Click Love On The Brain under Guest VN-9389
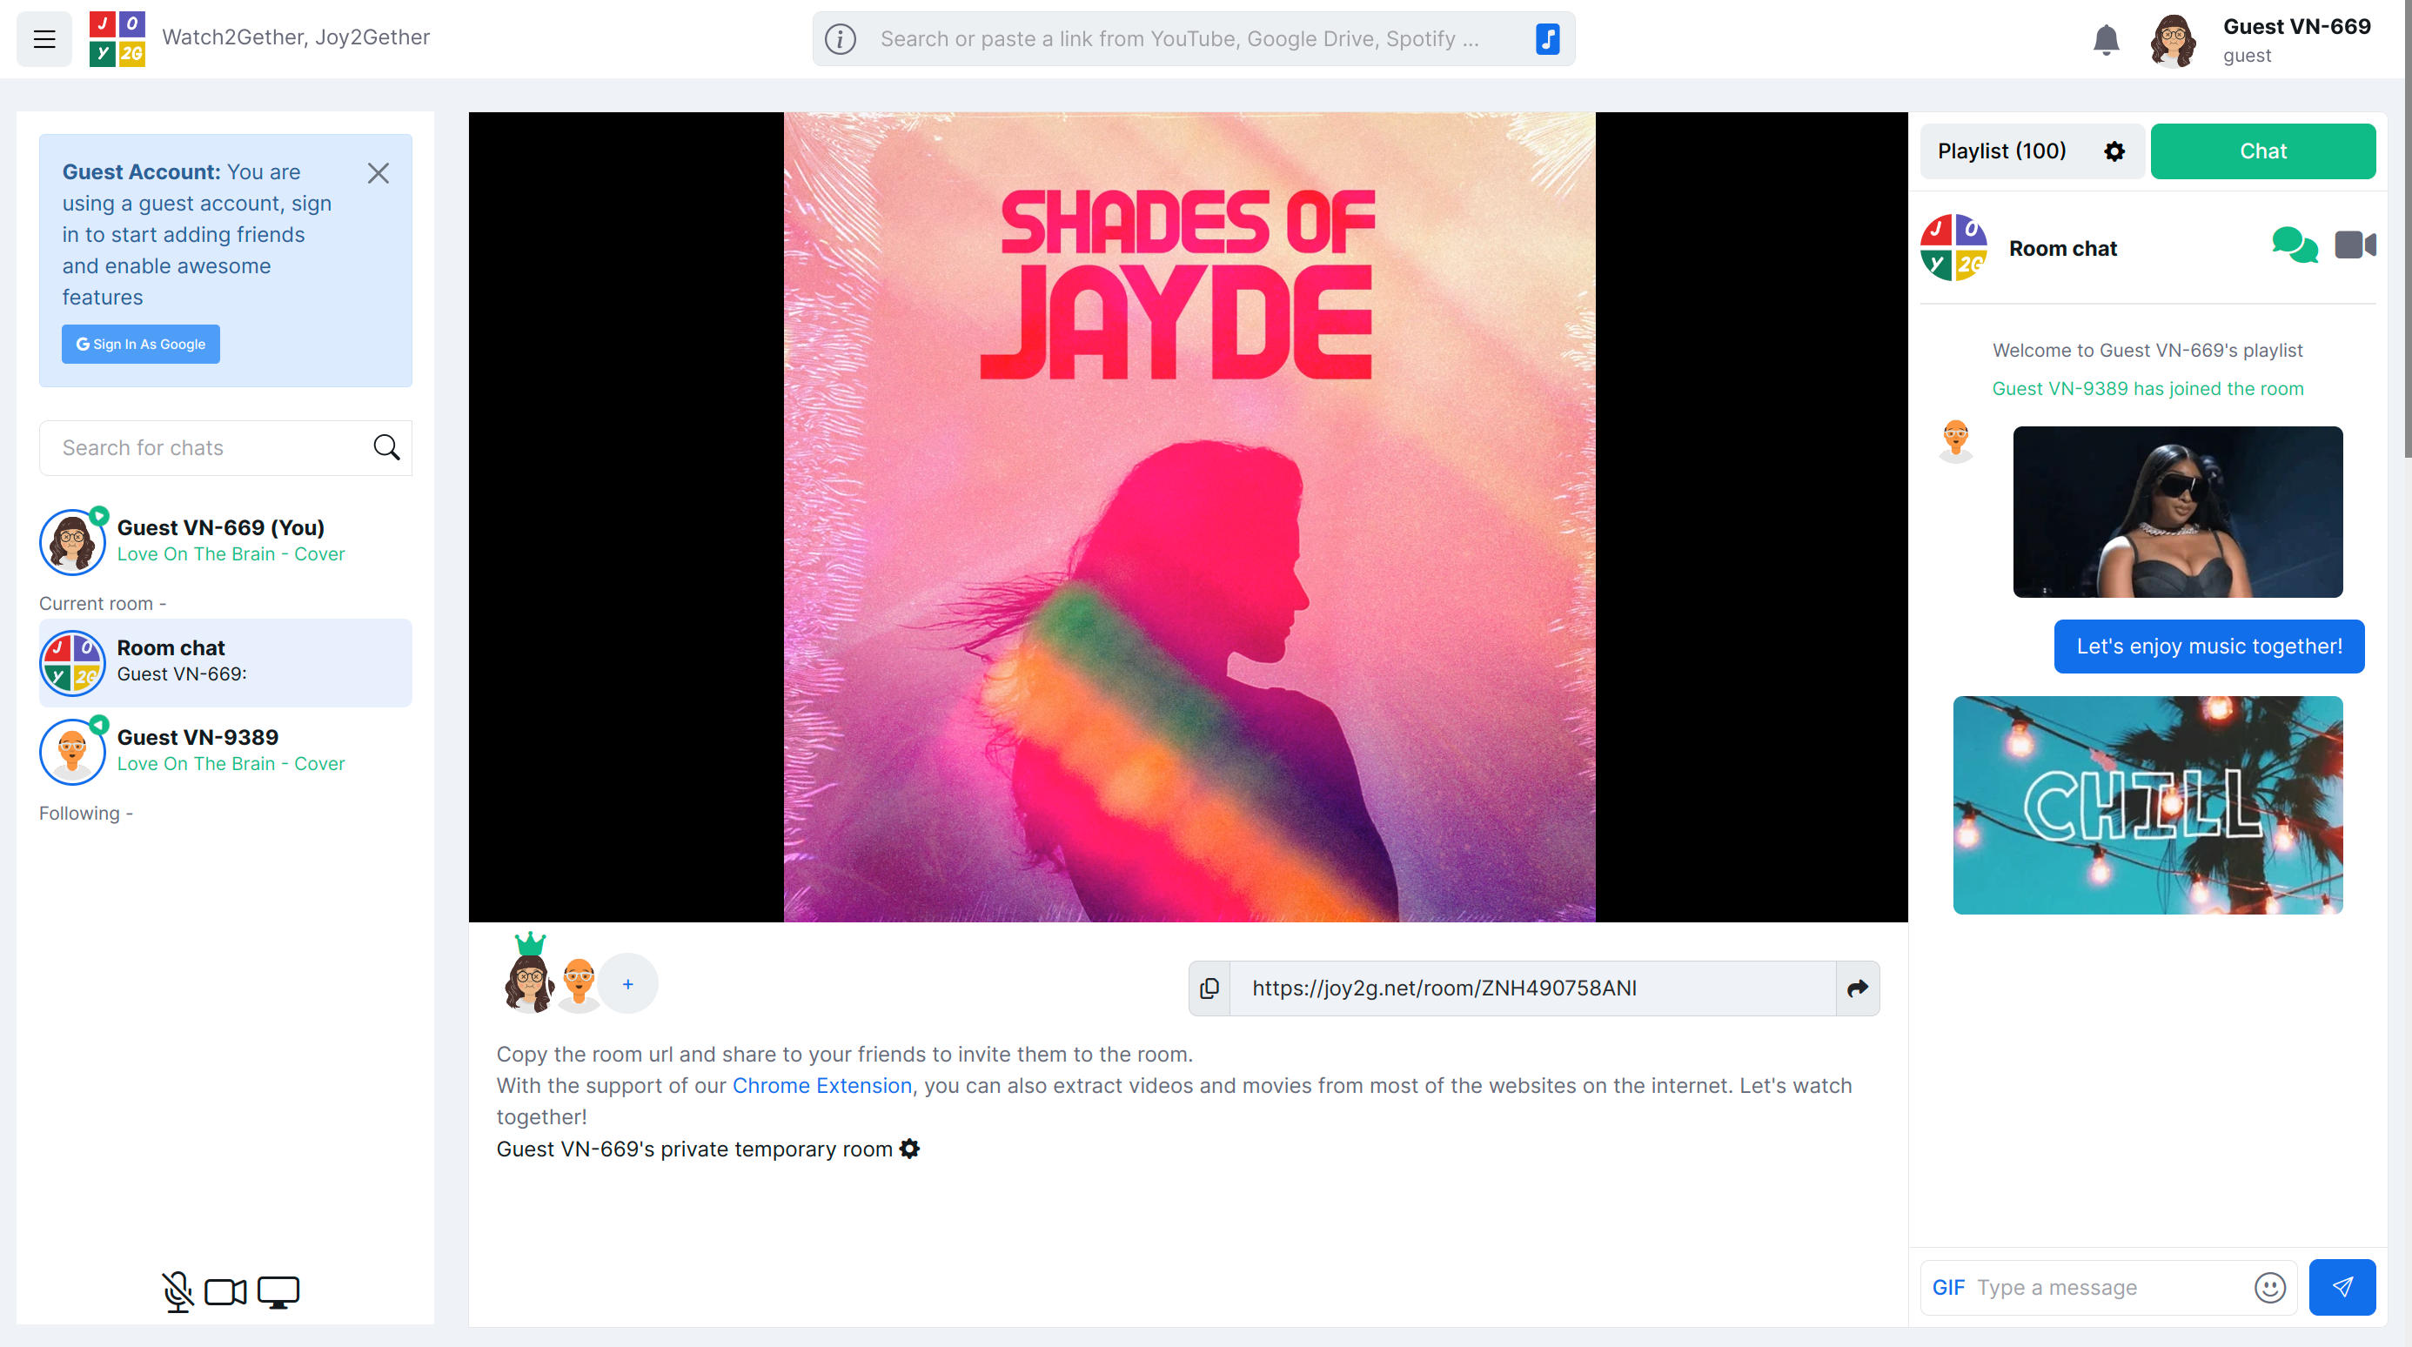Viewport: 2412px width, 1347px height. [231, 764]
